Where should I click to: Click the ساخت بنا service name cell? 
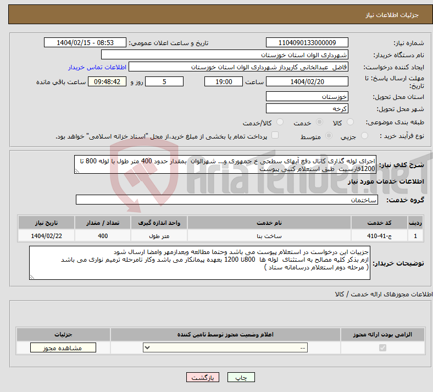coord(269,236)
